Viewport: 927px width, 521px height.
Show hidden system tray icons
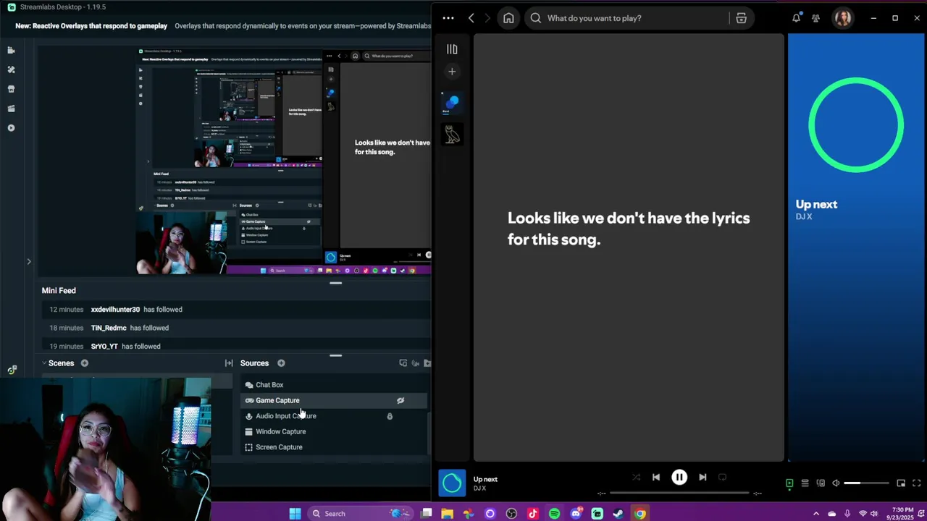click(x=816, y=514)
